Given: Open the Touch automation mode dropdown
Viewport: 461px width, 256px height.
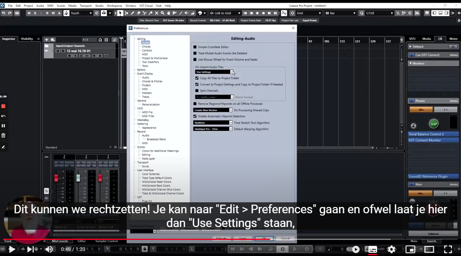Looking at the screenshot, I should pos(81,13).
